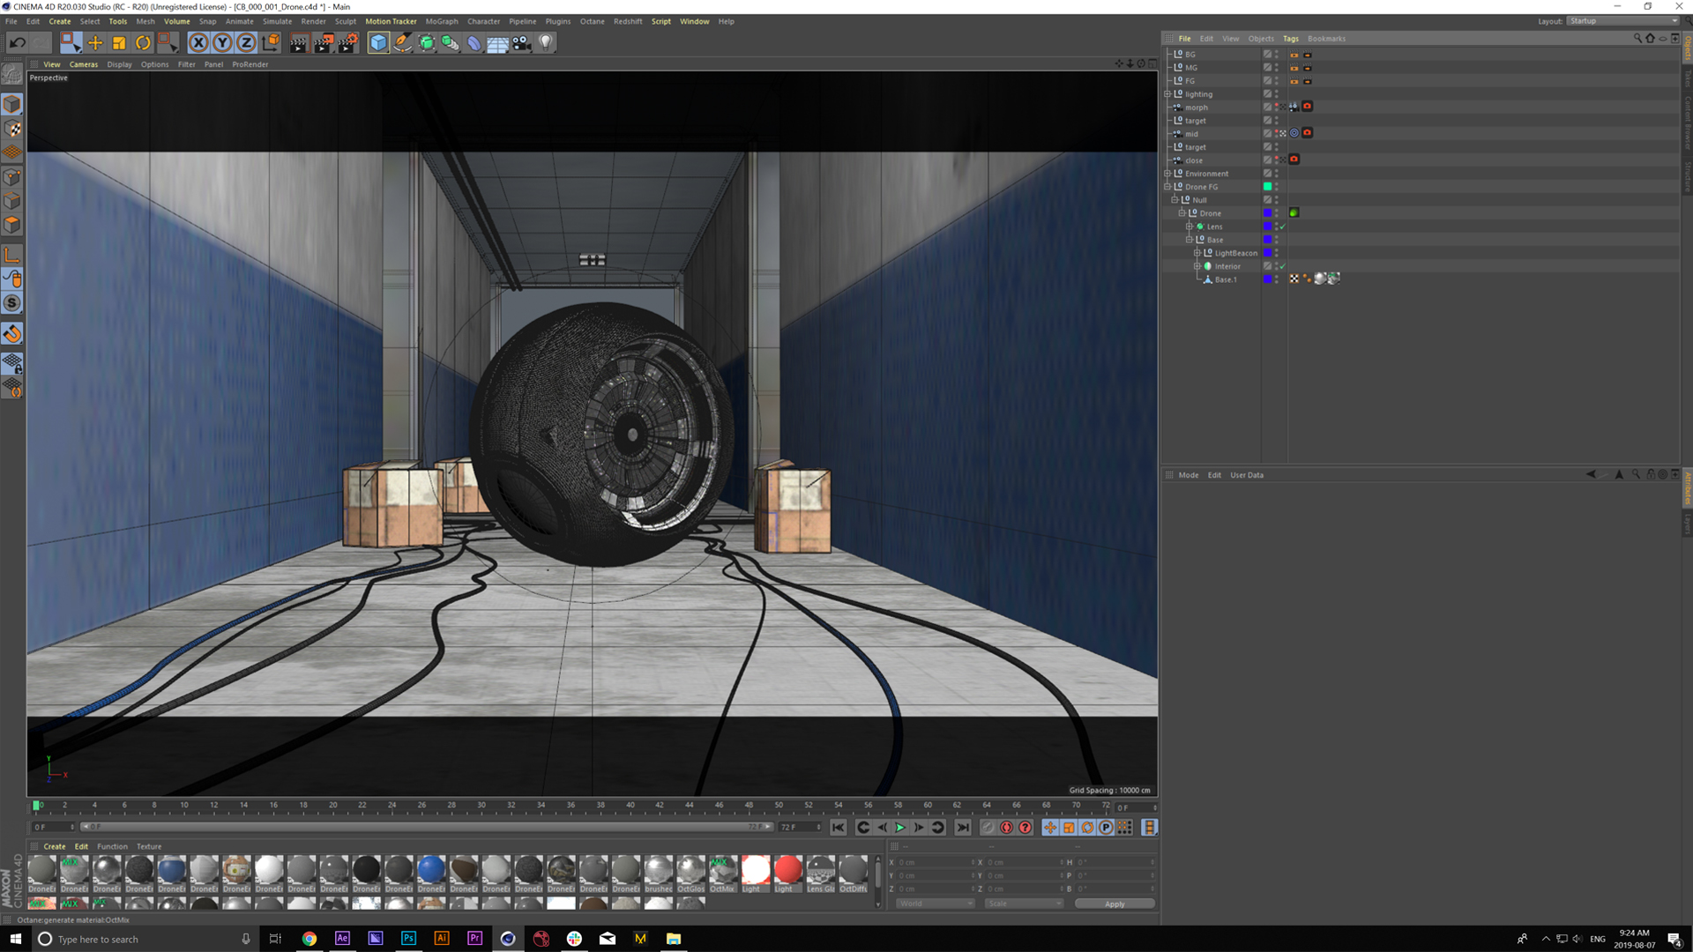Click the Drone object blue layer swatch
The height and width of the screenshot is (952, 1693).
point(1267,213)
